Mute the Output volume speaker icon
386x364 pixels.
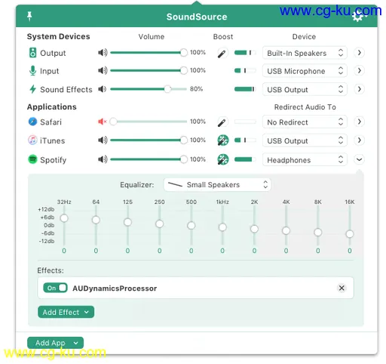(x=103, y=53)
